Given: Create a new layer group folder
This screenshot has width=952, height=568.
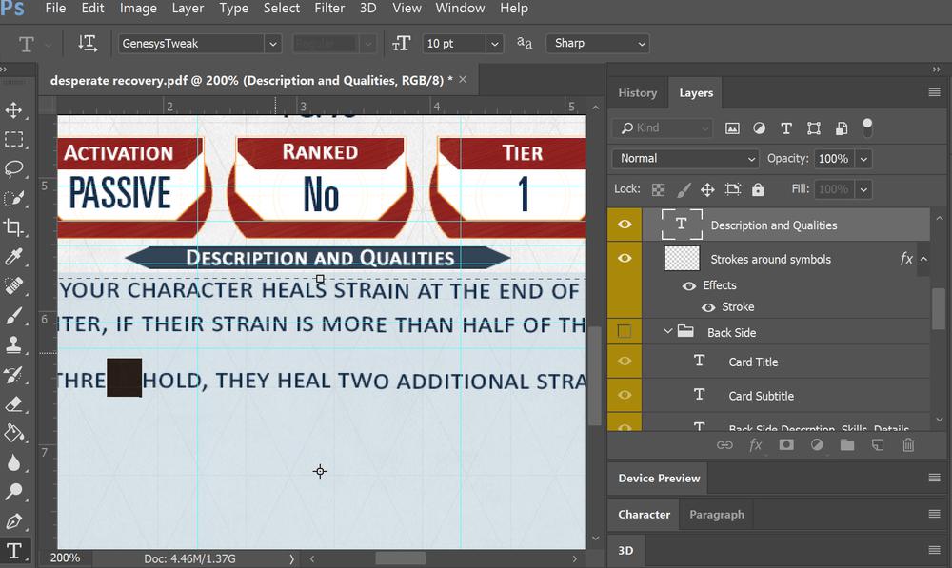Looking at the screenshot, I should point(847,444).
